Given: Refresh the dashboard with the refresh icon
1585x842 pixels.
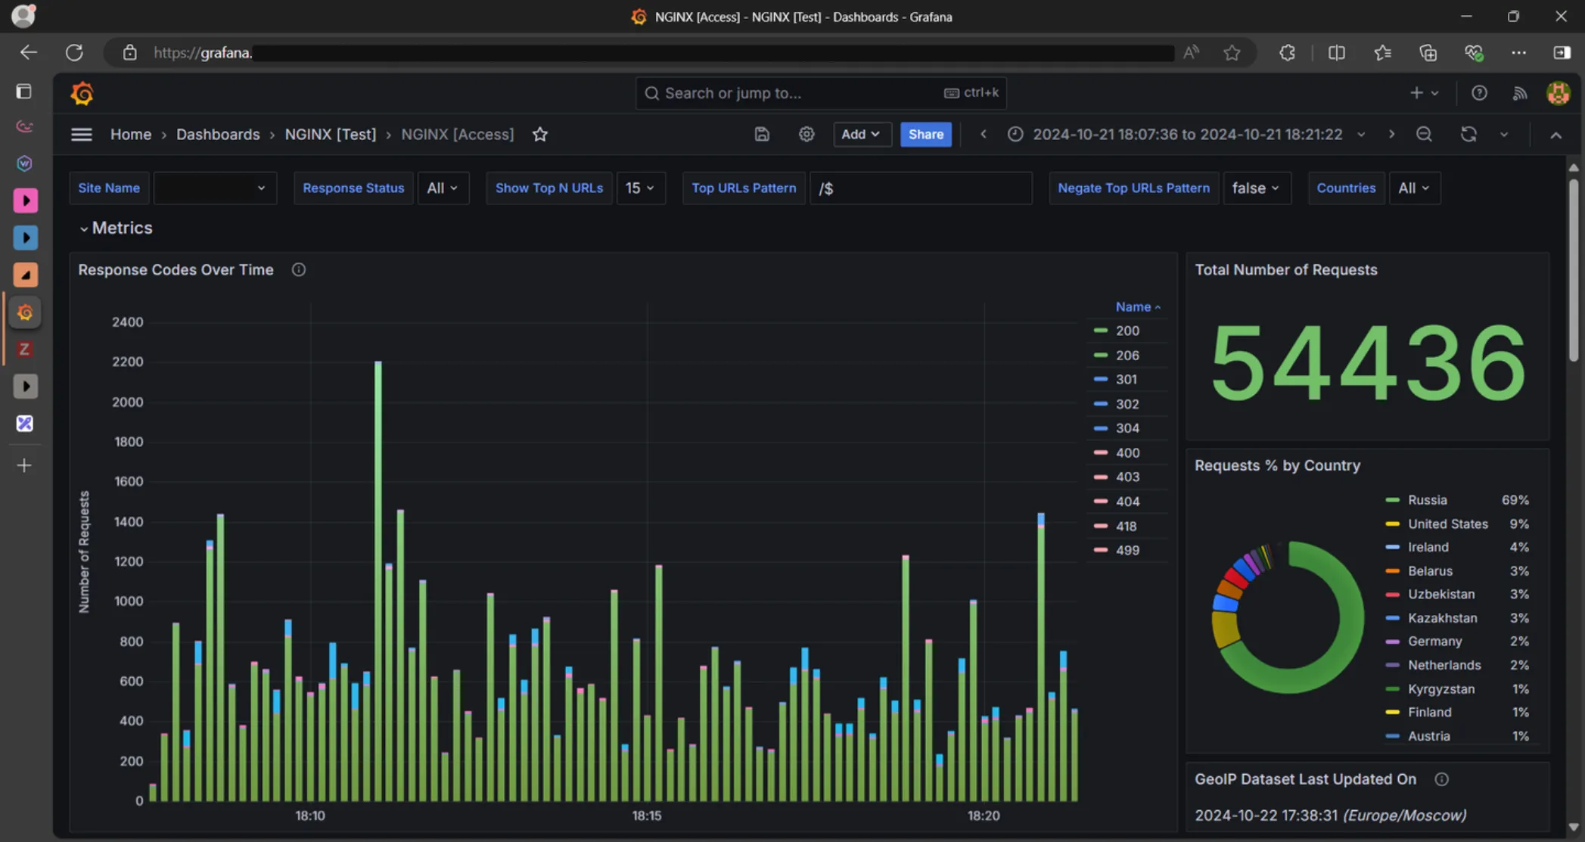Looking at the screenshot, I should pos(1468,134).
